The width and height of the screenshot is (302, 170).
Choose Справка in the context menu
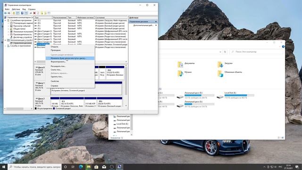point(70,85)
